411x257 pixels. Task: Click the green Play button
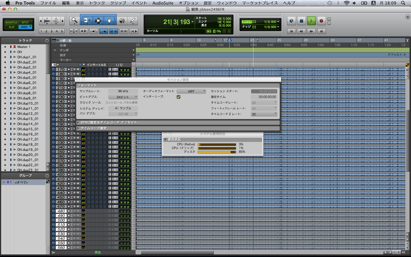(311, 21)
